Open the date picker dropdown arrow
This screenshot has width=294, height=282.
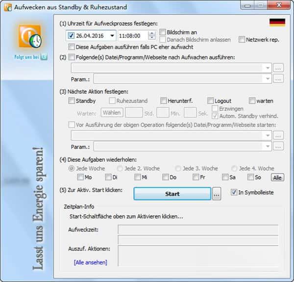(x=112, y=35)
